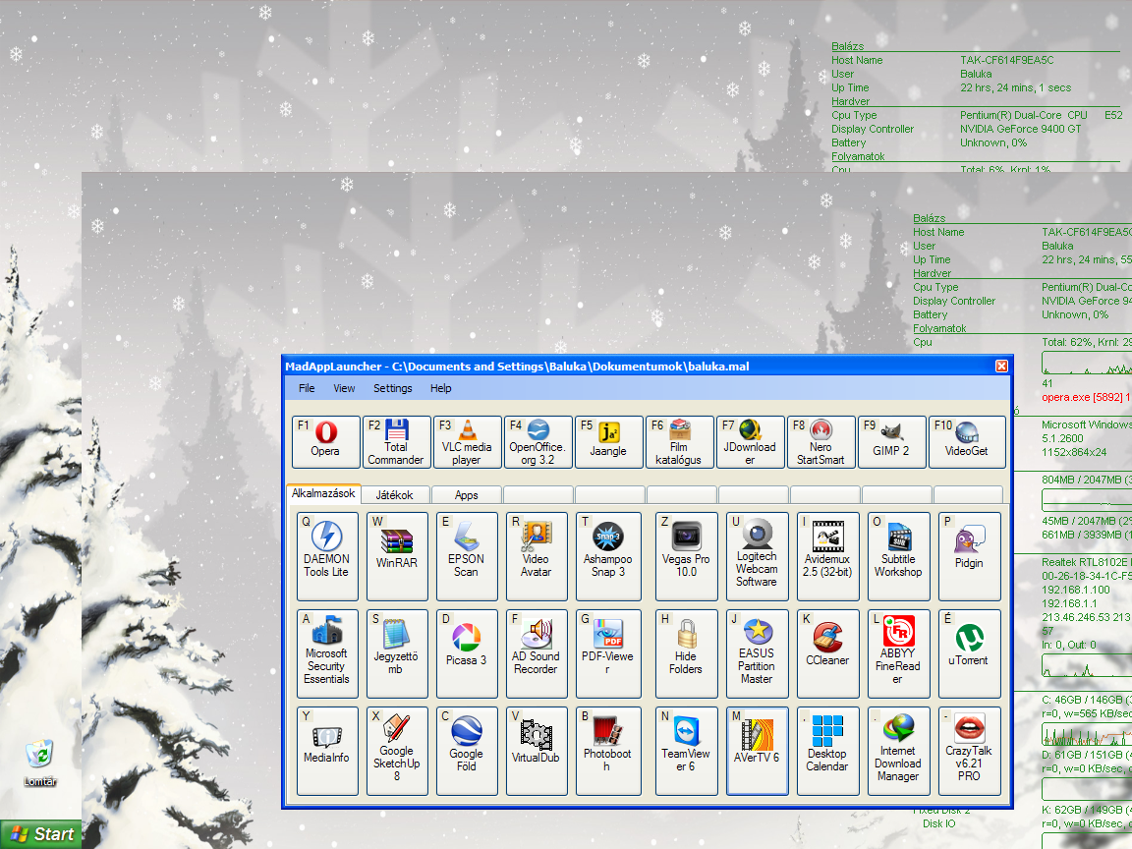Start EPSON Scan
Viewport: 1132px width, 849px height.
tap(467, 556)
